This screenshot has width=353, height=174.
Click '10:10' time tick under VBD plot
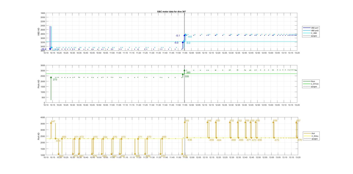click(46, 53)
